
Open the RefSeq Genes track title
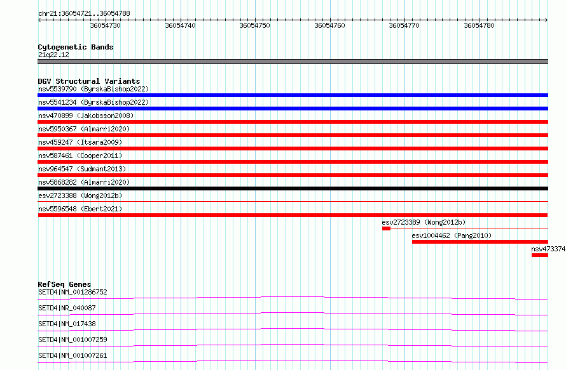65,284
